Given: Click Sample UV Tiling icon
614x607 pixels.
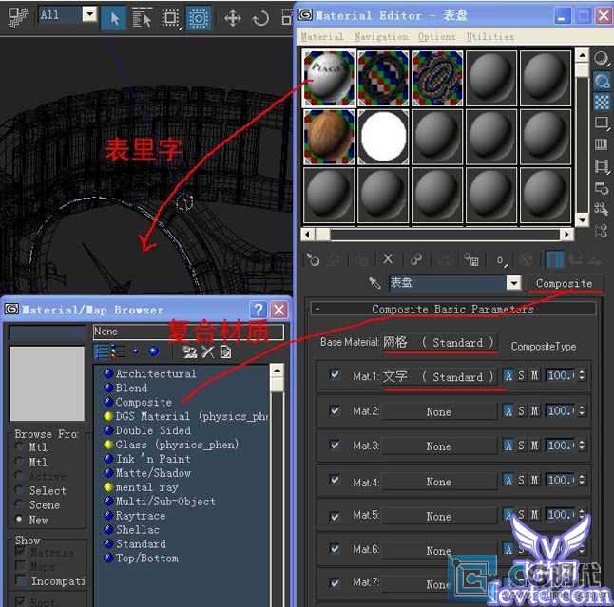Looking at the screenshot, I should 601,123.
